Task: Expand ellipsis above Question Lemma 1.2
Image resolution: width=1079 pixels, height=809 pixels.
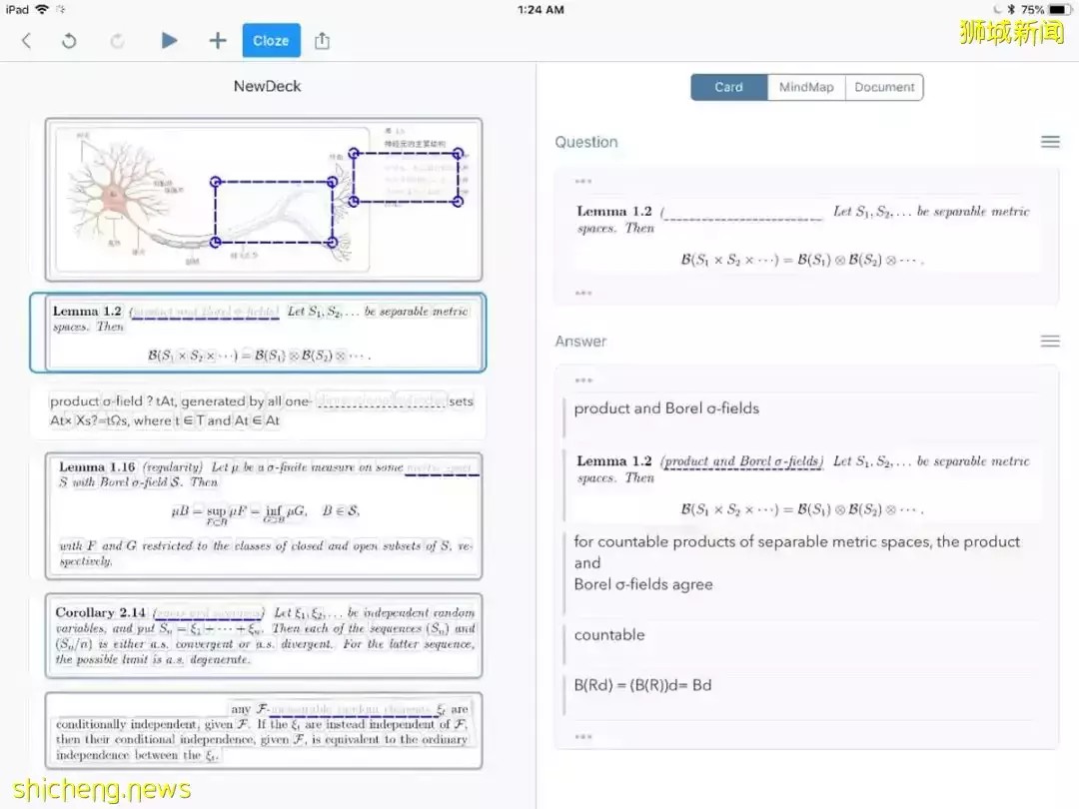Action: (583, 182)
